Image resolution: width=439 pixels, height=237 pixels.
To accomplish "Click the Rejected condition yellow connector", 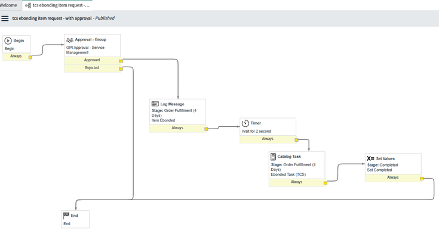I will tap(121, 68).
